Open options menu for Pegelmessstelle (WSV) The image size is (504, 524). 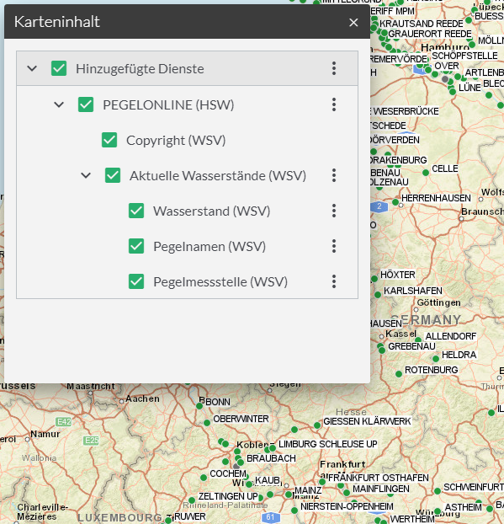pyautogui.click(x=334, y=281)
